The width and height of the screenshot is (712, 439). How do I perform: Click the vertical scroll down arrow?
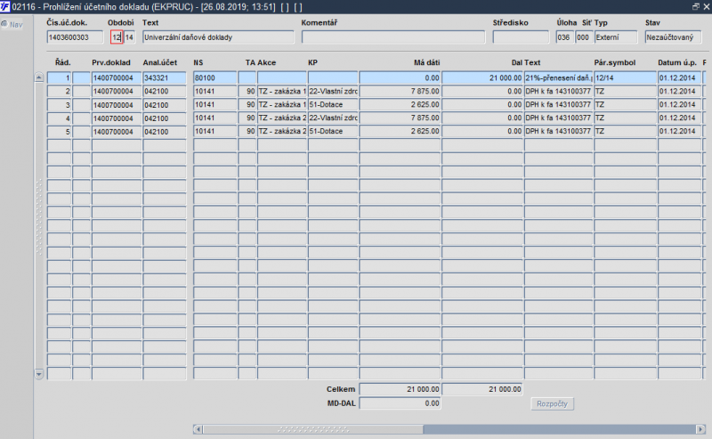click(38, 374)
